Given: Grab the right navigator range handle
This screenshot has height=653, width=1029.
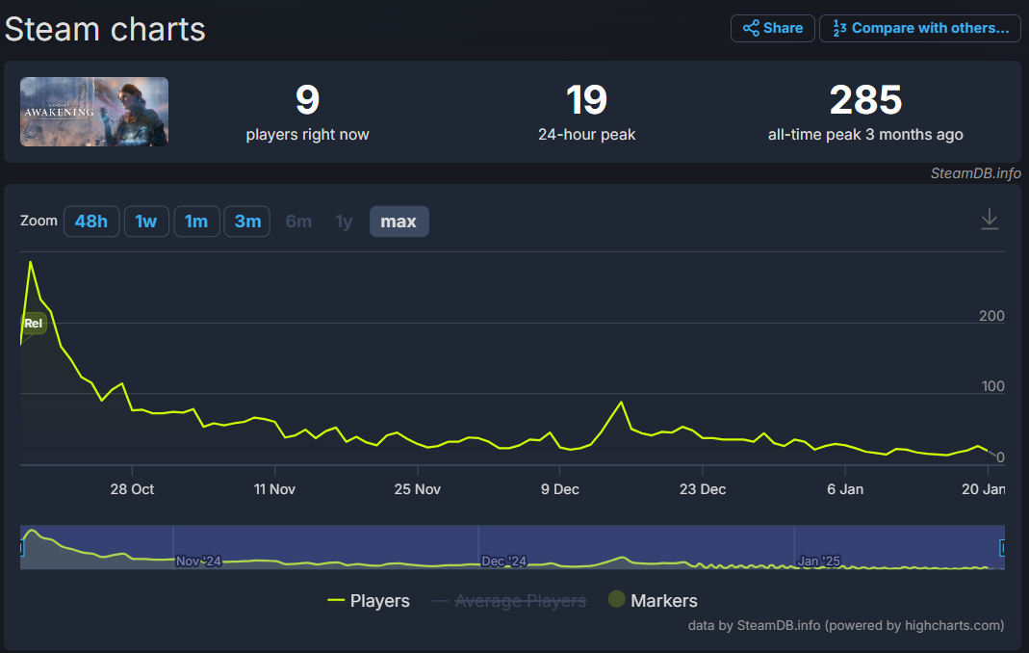Looking at the screenshot, I should [1002, 547].
